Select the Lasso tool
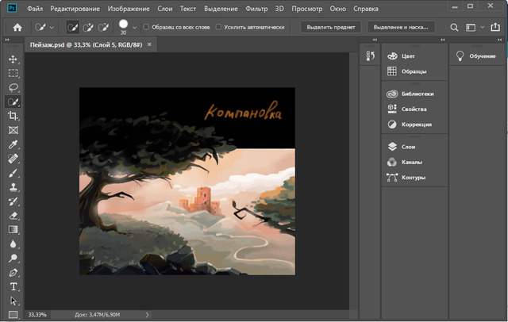Screen dimensions: 508x322 (13, 87)
